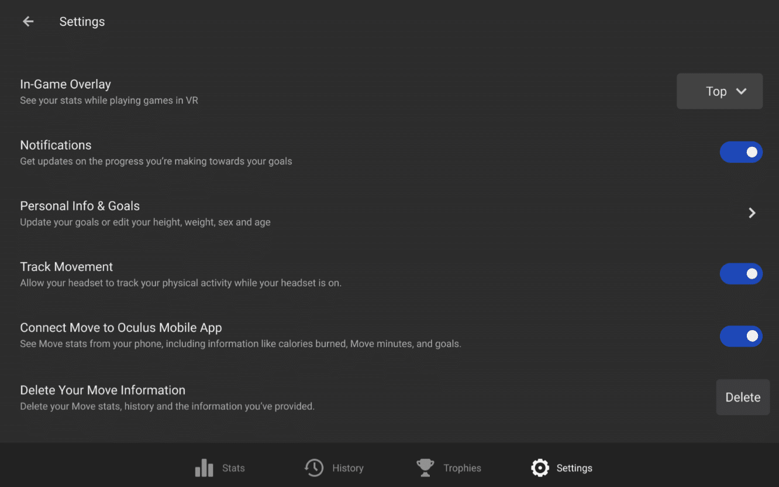Select the In-Game Overlay setting title

(66, 84)
